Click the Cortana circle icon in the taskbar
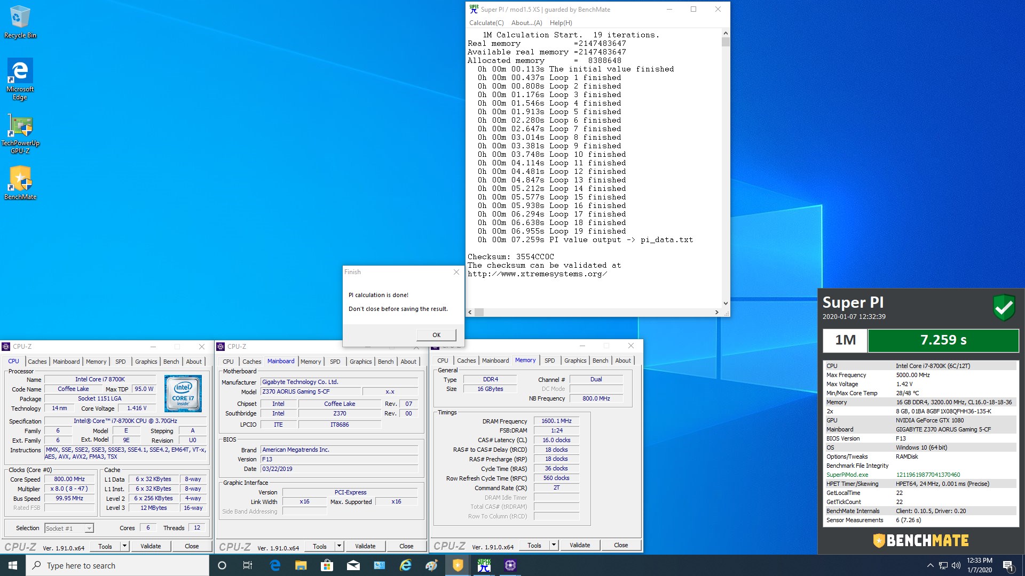Screen dimensions: 1025x576 coord(222,565)
